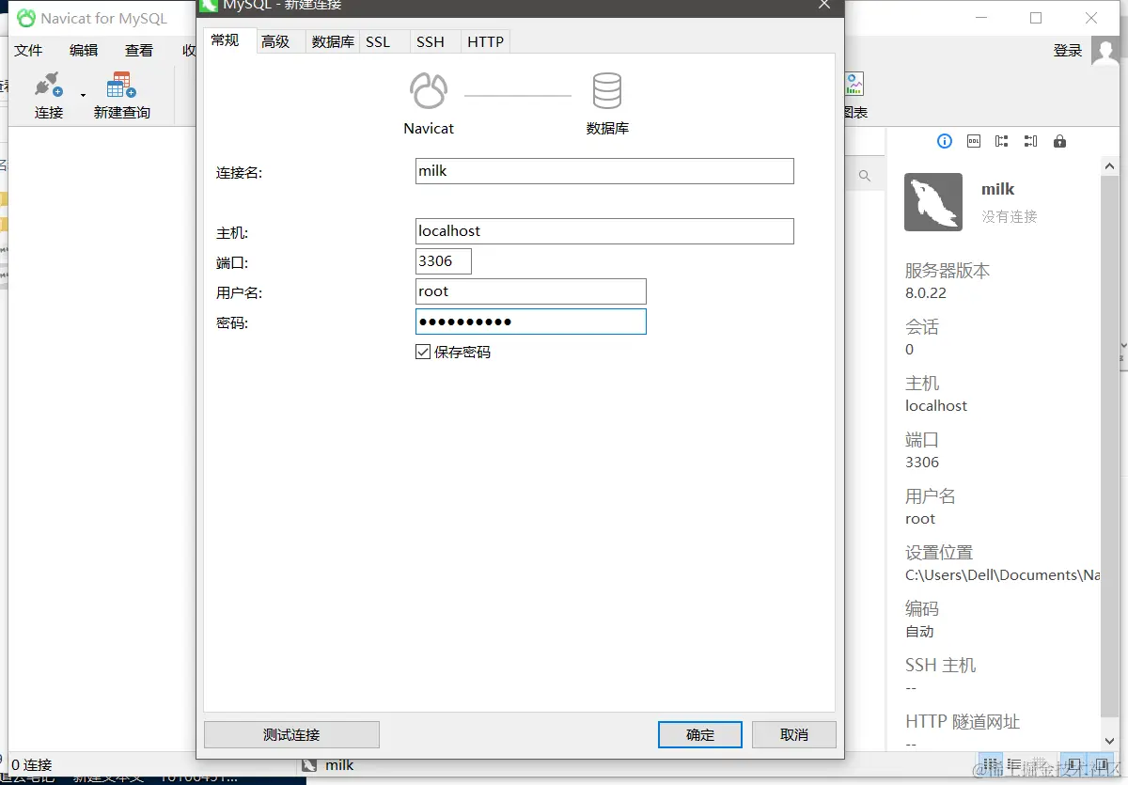Click the 主机 field containing localhost

click(604, 231)
